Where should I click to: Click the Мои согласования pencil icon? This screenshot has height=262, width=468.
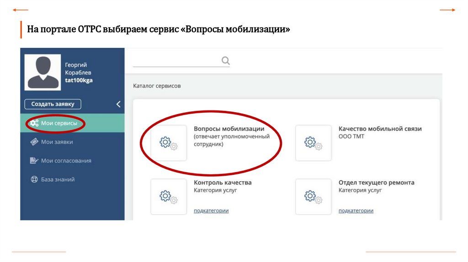(34, 161)
